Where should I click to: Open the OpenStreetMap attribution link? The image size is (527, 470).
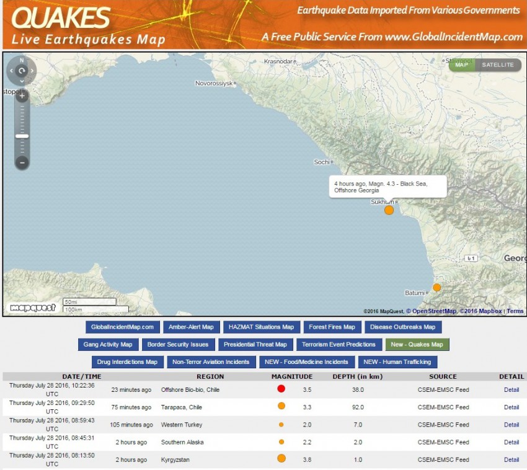coord(434,311)
